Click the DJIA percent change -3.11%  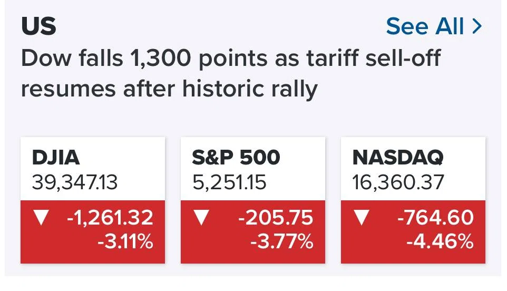pos(125,241)
